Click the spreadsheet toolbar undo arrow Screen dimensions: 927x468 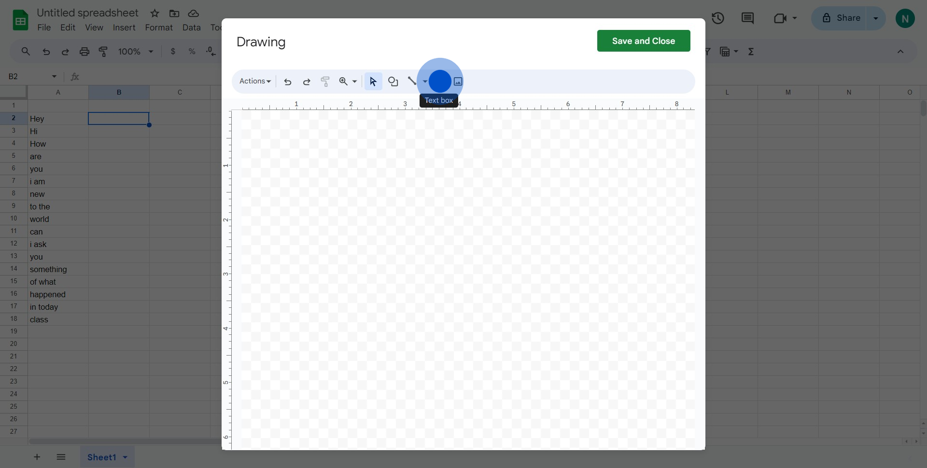pos(46,52)
